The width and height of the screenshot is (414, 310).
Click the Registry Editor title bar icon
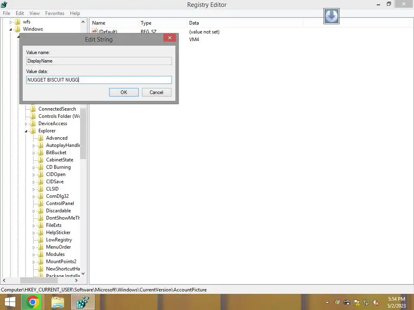pos(4,4)
